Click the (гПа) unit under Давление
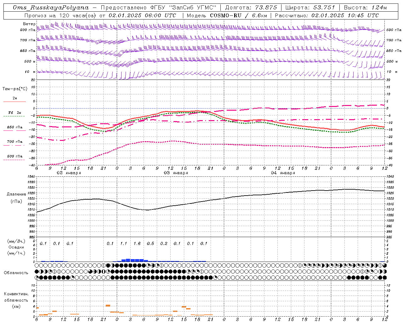403x322 pixels. [x=16, y=201]
